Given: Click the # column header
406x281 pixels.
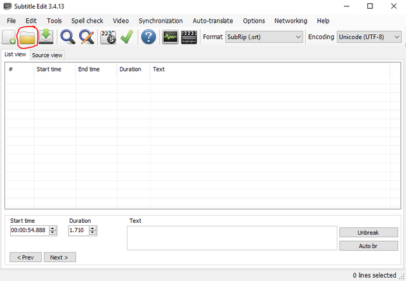Looking at the screenshot, I should point(20,69).
